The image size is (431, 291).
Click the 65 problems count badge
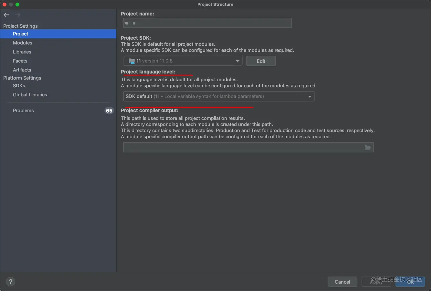109,111
